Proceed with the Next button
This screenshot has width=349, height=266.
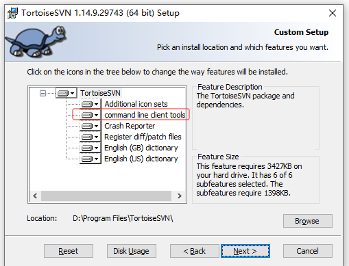[245, 251]
